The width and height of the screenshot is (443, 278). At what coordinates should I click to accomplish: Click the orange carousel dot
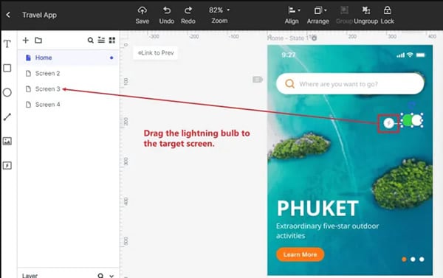pos(404,259)
